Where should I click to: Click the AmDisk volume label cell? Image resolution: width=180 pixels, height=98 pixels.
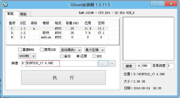point(46,37)
